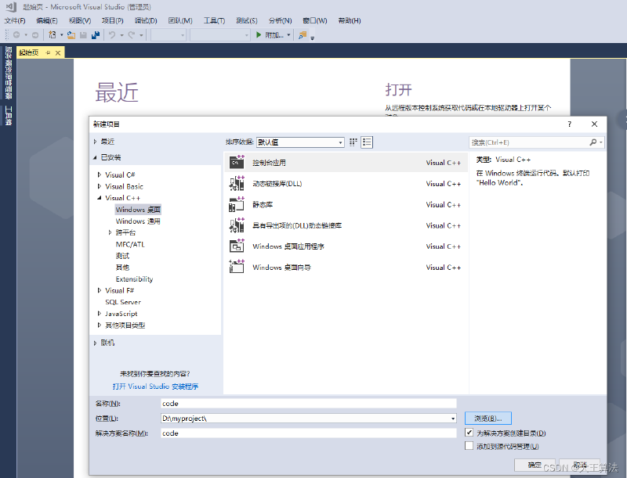Click the new project toolbar icon
This screenshot has height=478, width=627.
tap(53, 35)
